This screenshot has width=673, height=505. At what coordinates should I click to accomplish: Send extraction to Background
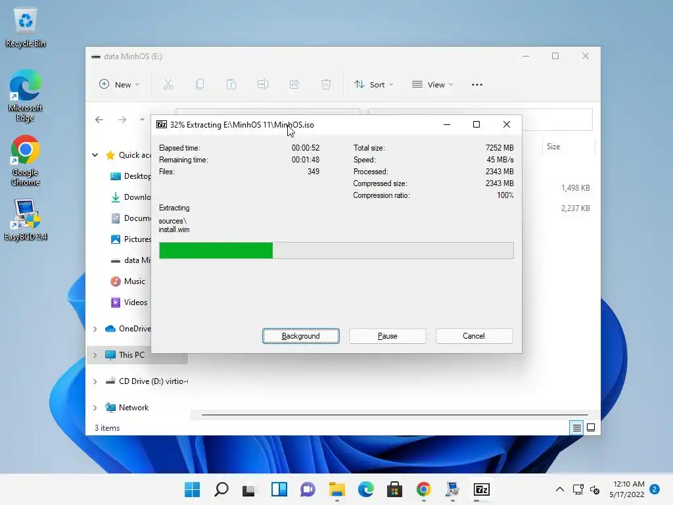(300, 336)
